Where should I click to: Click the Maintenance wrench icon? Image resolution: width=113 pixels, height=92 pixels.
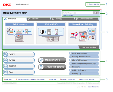41,60
